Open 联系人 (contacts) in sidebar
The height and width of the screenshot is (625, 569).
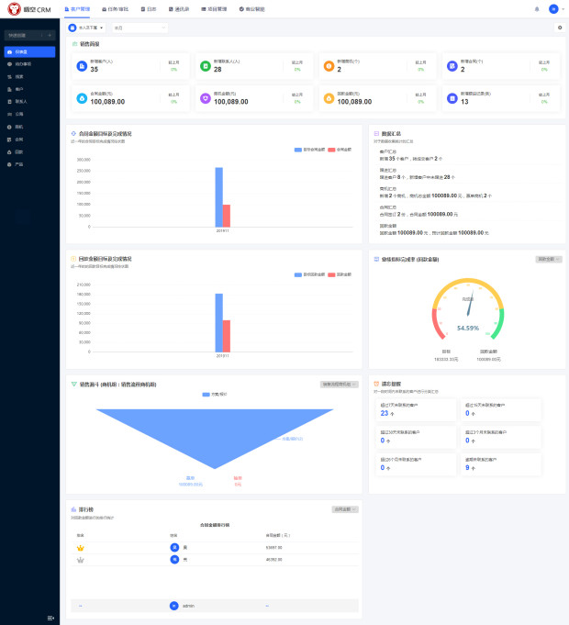(21, 101)
